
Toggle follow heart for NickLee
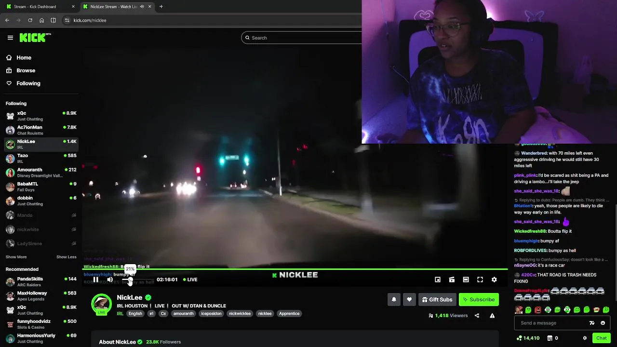click(409, 300)
